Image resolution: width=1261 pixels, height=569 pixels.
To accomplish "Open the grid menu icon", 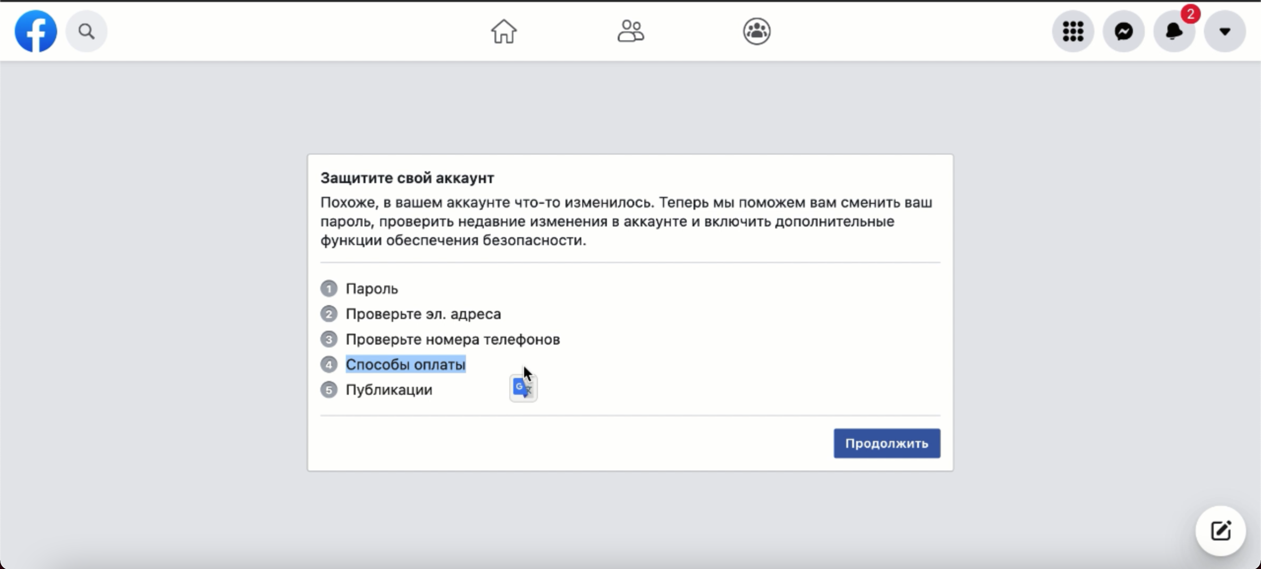I will point(1073,32).
